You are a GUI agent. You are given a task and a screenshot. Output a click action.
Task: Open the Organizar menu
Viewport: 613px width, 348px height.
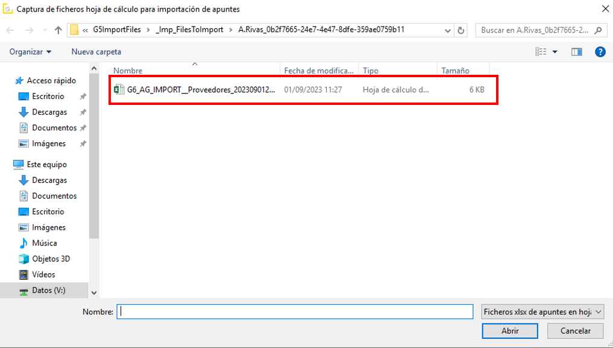(30, 52)
